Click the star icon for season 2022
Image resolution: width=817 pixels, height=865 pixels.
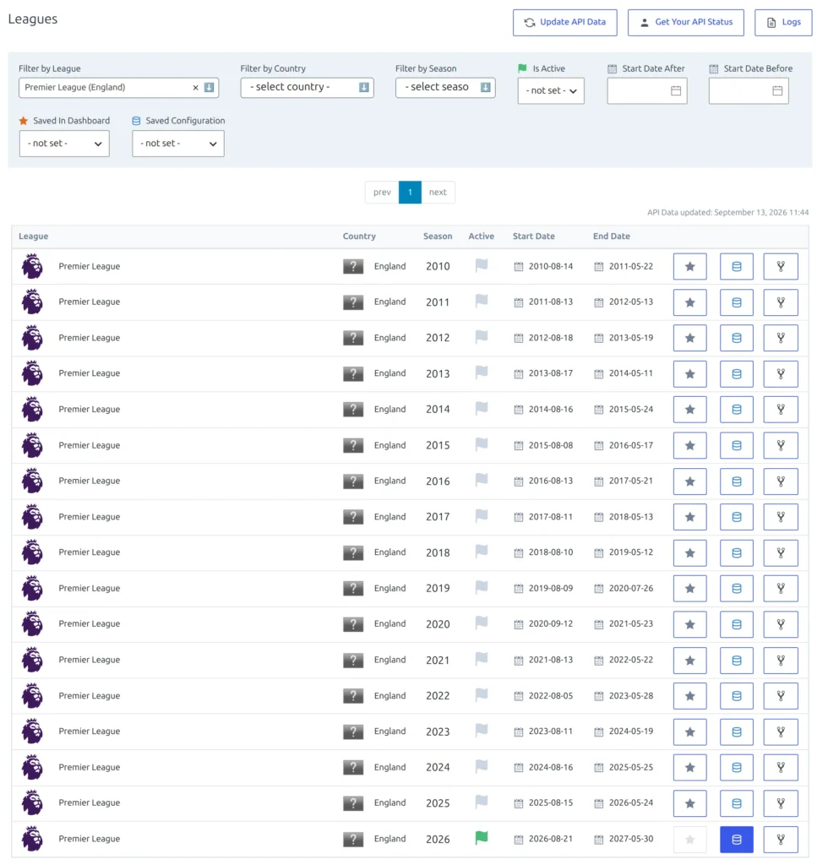[x=689, y=696]
